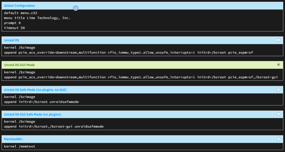Click the 'Memtest86+' header label
The image size is (285, 152).
click(x=13, y=139)
